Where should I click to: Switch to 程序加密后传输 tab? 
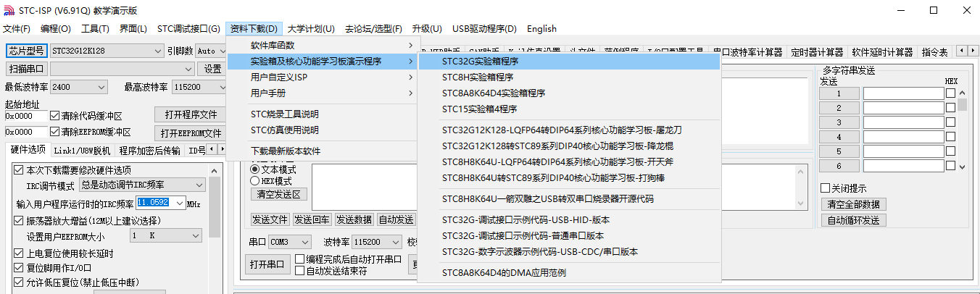click(x=150, y=151)
